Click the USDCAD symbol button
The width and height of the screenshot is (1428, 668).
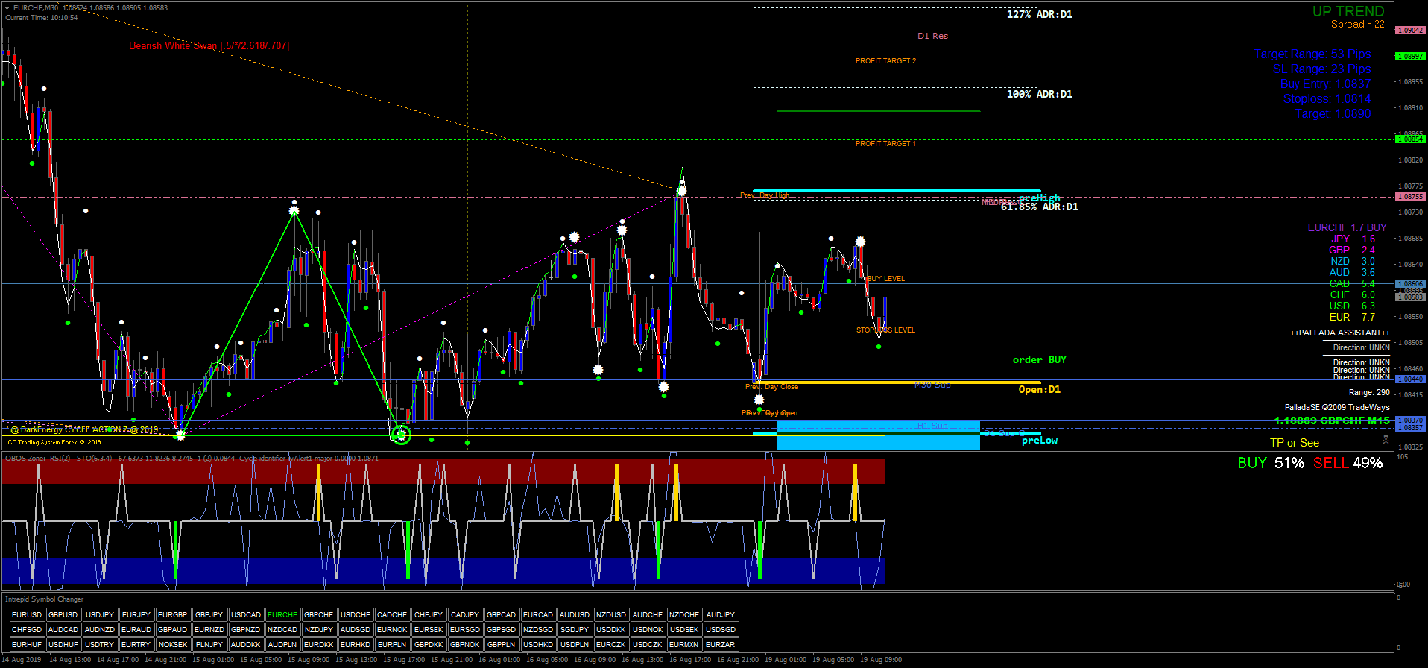(x=246, y=615)
